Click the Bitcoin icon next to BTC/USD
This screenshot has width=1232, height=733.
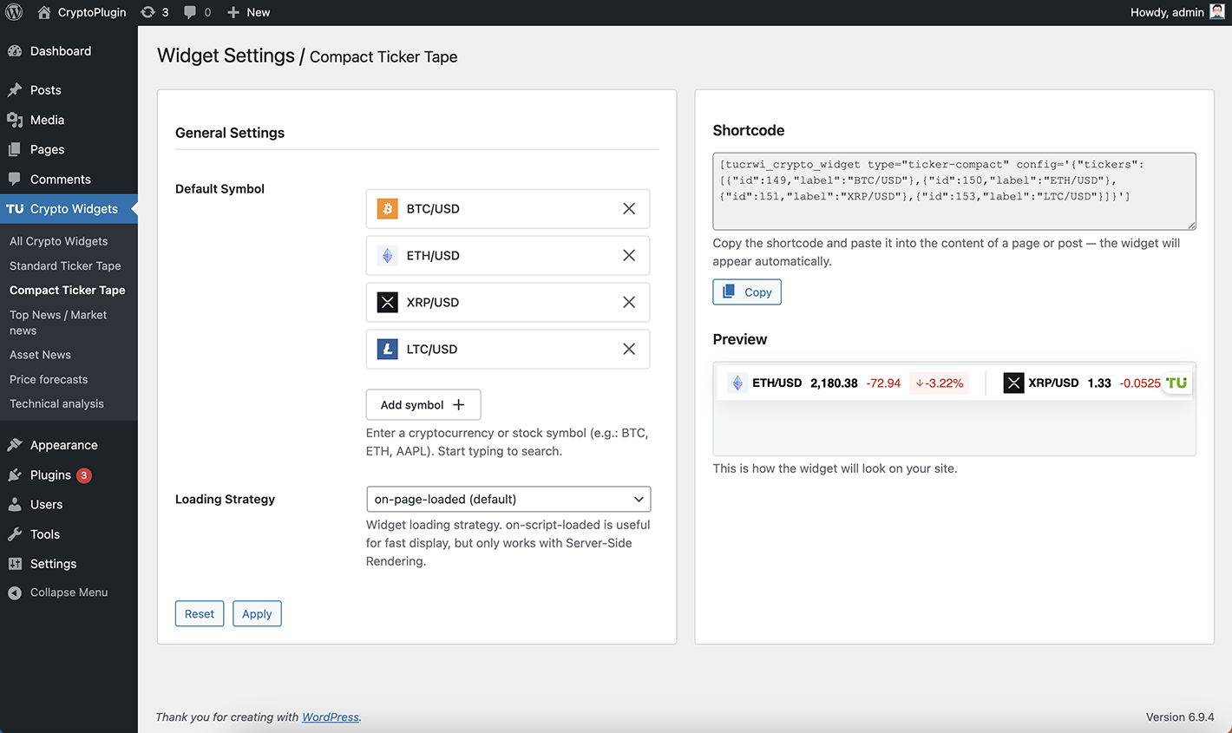pyautogui.click(x=387, y=208)
